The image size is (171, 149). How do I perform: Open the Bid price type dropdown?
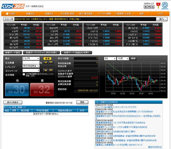[110, 59]
